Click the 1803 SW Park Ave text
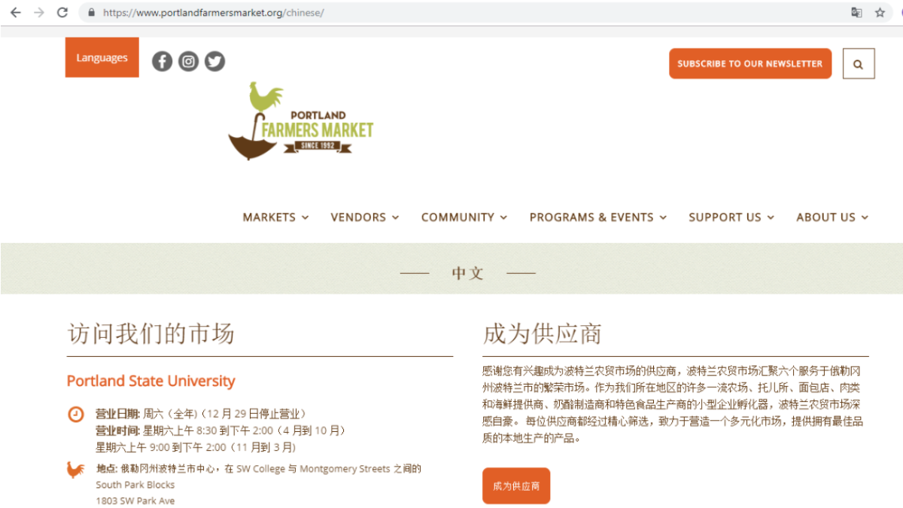The height and width of the screenshot is (508, 903). pos(135,500)
